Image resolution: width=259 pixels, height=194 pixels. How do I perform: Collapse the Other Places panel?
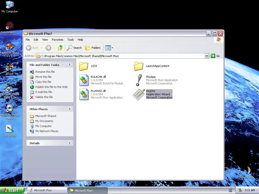(x=70, y=109)
